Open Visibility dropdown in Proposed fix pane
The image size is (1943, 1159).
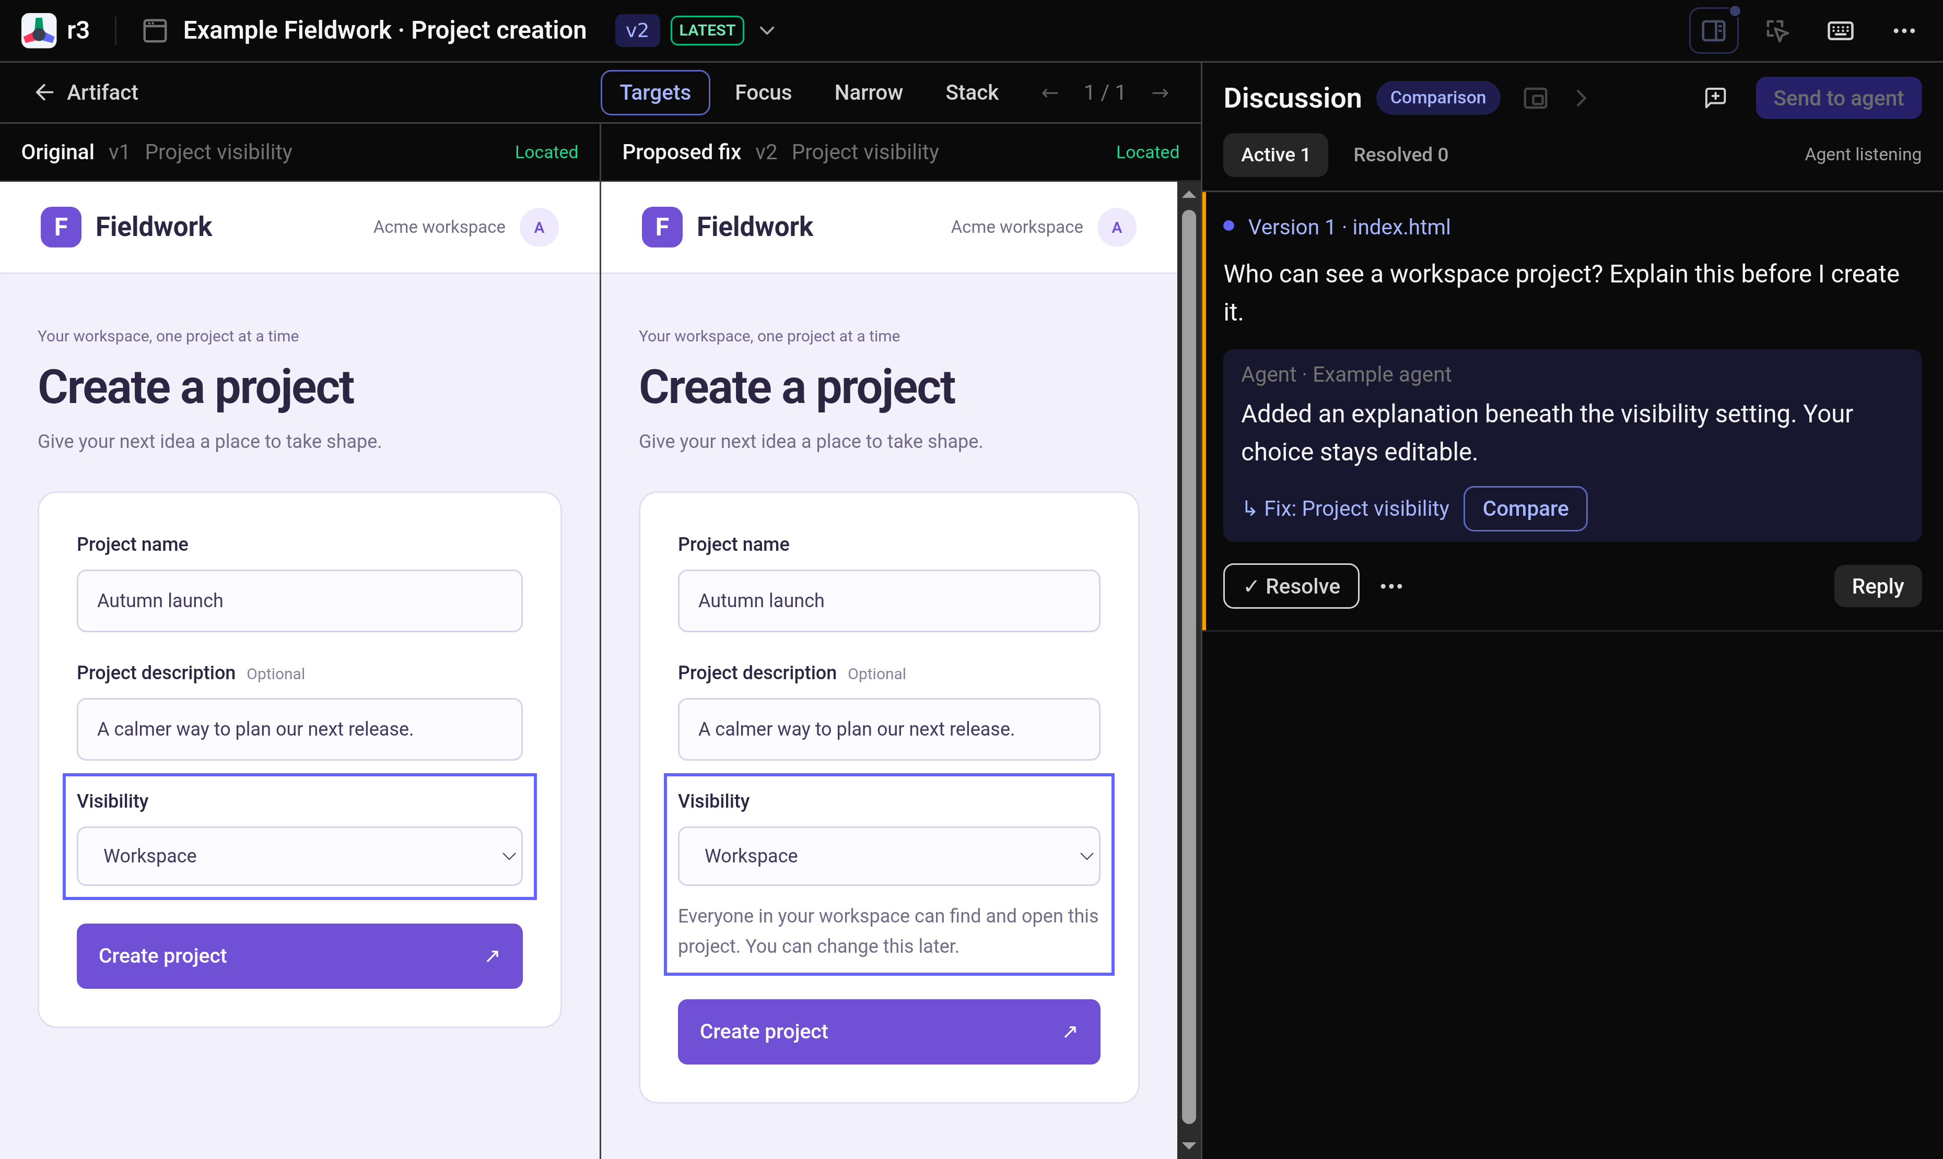[889, 856]
